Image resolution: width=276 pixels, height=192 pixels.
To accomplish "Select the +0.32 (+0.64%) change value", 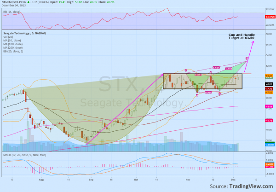I will [x=40, y=2].
